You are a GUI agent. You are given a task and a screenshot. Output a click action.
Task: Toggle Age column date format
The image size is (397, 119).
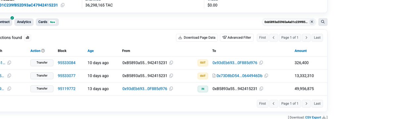coord(91,51)
